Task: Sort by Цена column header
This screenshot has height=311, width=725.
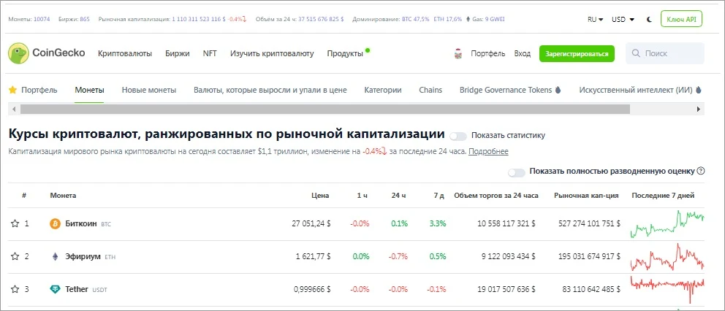Action: pos(320,196)
